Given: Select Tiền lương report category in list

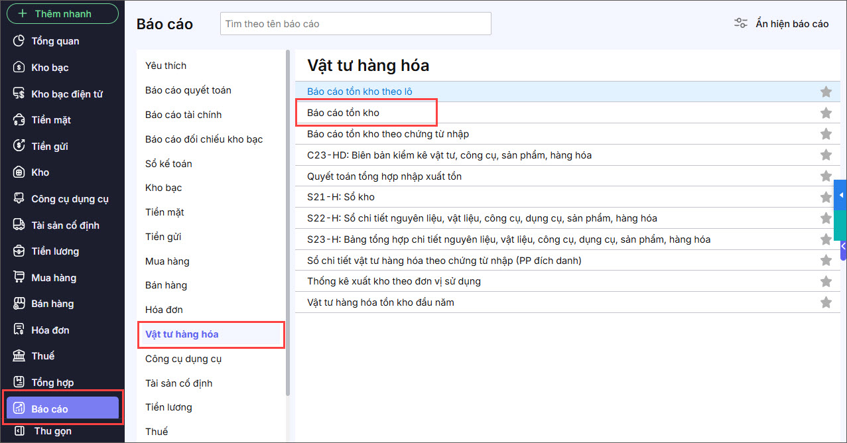Looking at the screenshot, I should [x=168, y=407].
